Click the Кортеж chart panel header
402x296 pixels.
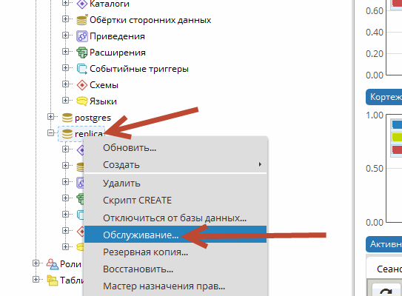tap(383, 97)
